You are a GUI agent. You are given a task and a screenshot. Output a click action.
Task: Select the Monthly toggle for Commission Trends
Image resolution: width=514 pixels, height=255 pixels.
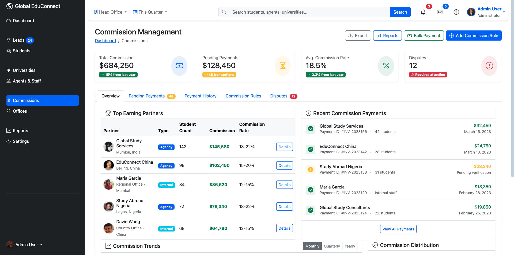(x=312, y=246)
